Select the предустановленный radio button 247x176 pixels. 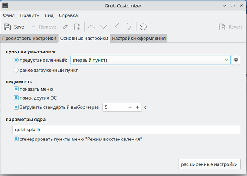point(16,60)
